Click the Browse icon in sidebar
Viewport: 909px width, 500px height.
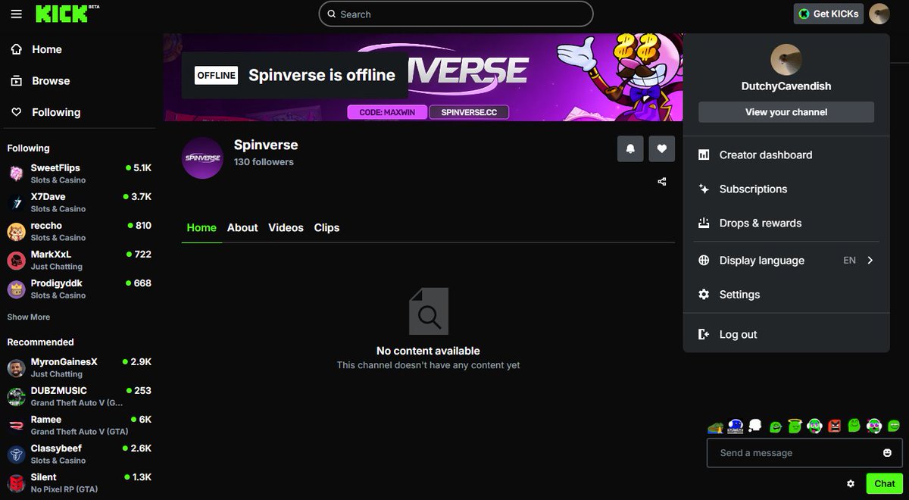[17, 80]
